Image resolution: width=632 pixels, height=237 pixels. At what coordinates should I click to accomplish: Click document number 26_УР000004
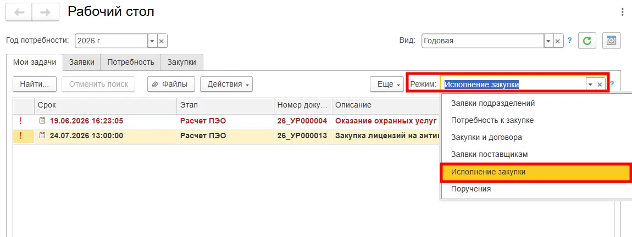pyautogui.click(x=302, y=121)
